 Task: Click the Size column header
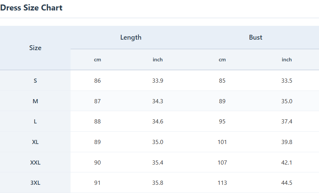point(35,48)
